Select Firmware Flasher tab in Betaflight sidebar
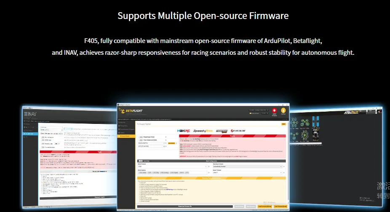Image resolution: width=390 pixels, height=212 pixels. pos(126,136)
